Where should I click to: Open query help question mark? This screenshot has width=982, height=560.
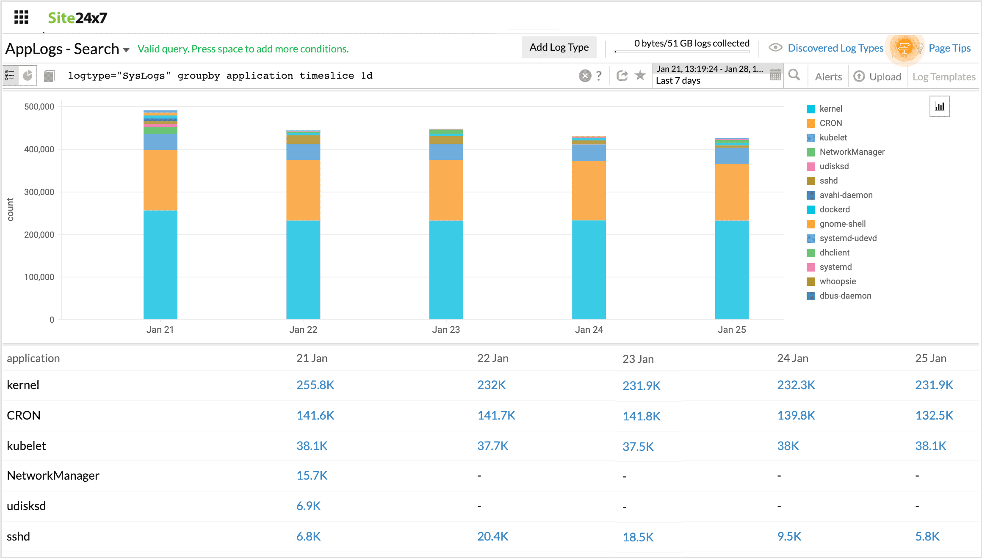pyautogui.click(x=599, y=76)
